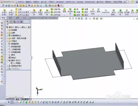Click the 移动/复制 (Move/Copy) tool

[x=114, y=12]
